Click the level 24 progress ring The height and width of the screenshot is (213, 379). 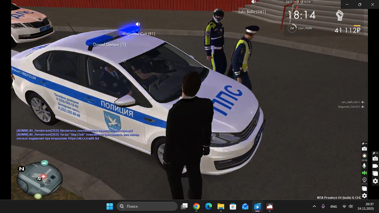292,28
